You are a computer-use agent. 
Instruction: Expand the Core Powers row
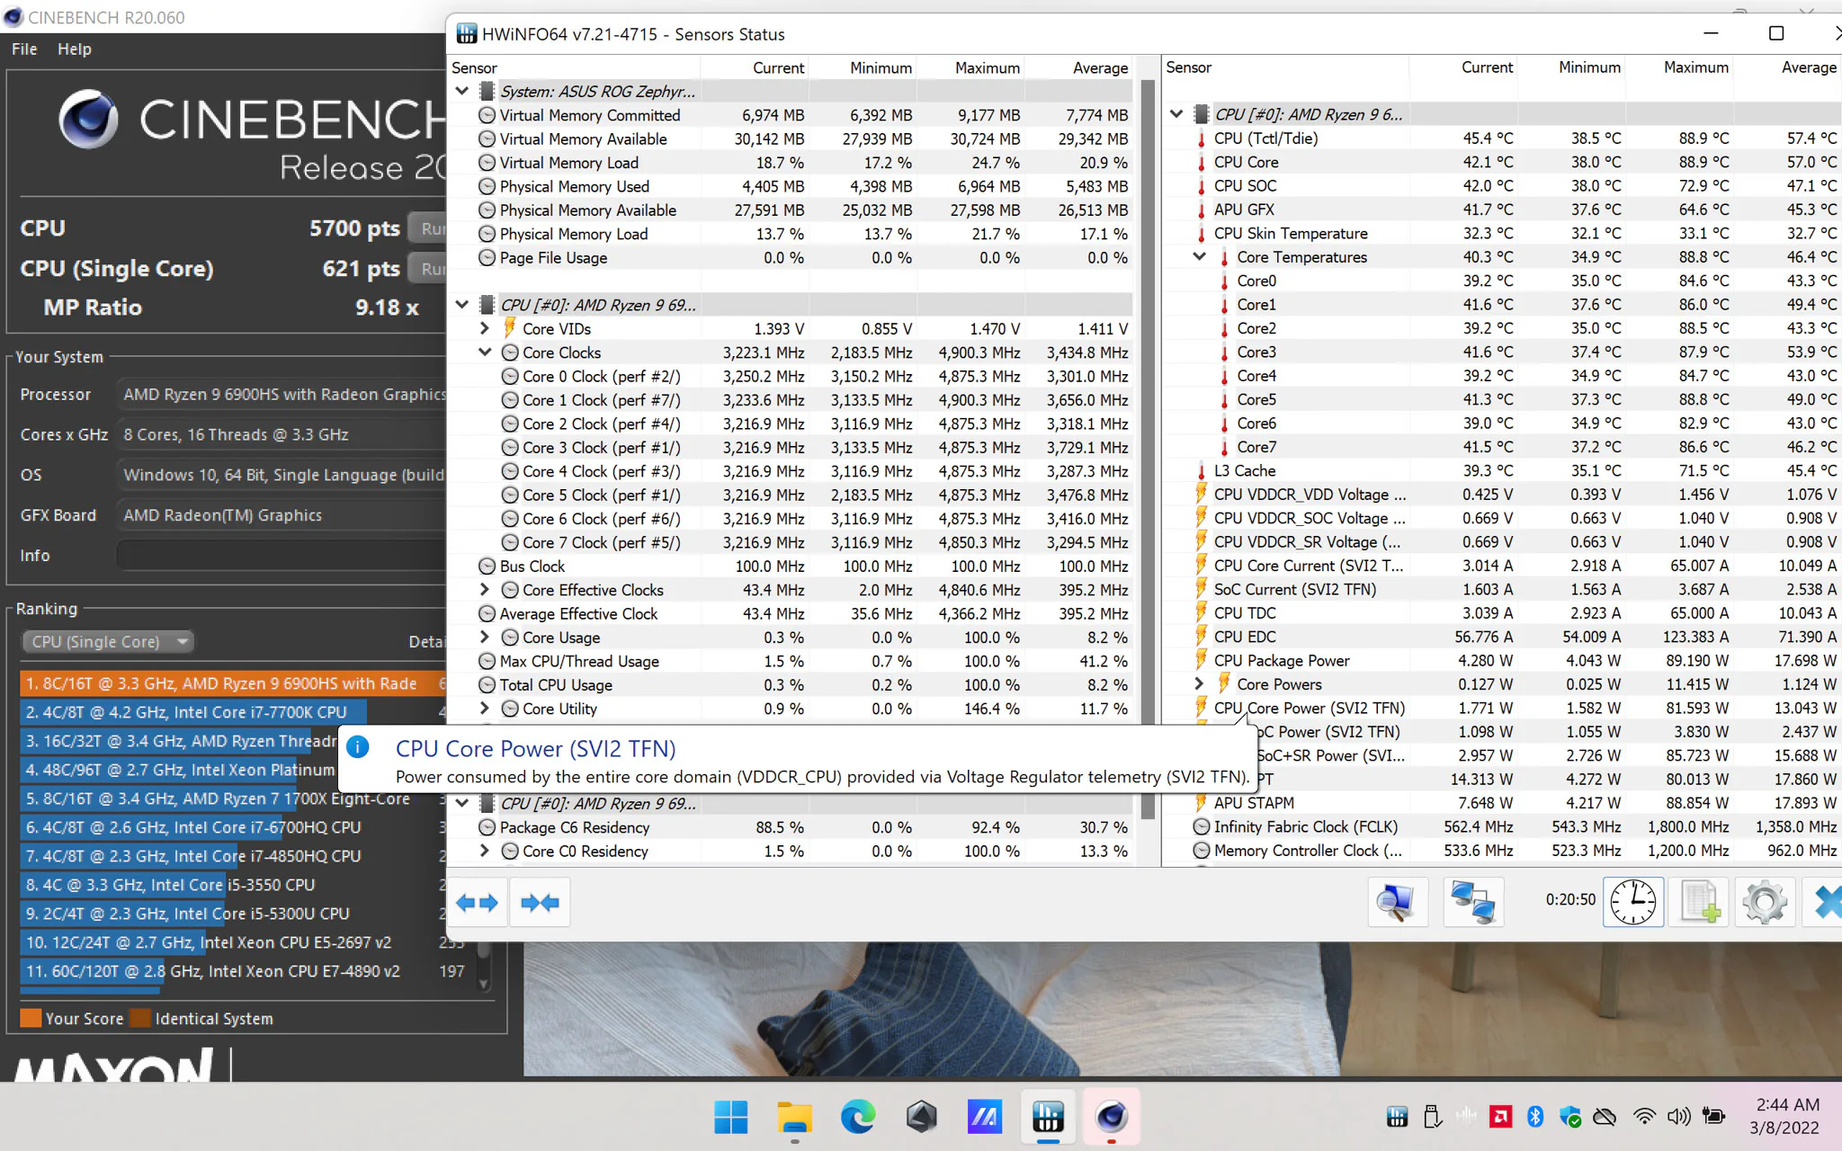click(x=1199, y=683)
